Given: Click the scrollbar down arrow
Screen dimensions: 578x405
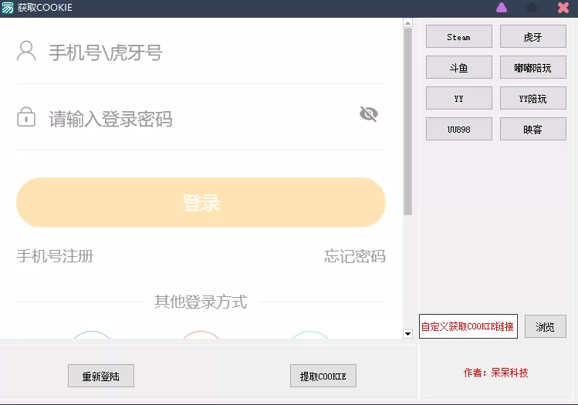Looking at the screenshot, I should 407,334.
